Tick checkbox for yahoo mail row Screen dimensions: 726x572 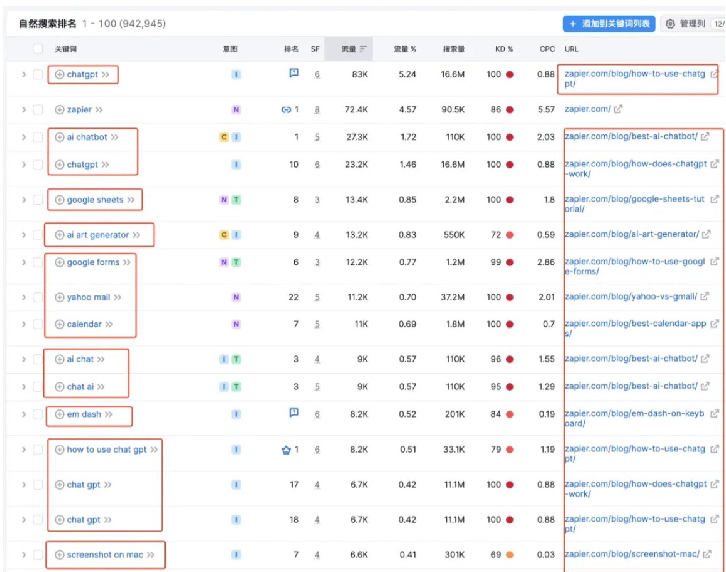[38, 297]
